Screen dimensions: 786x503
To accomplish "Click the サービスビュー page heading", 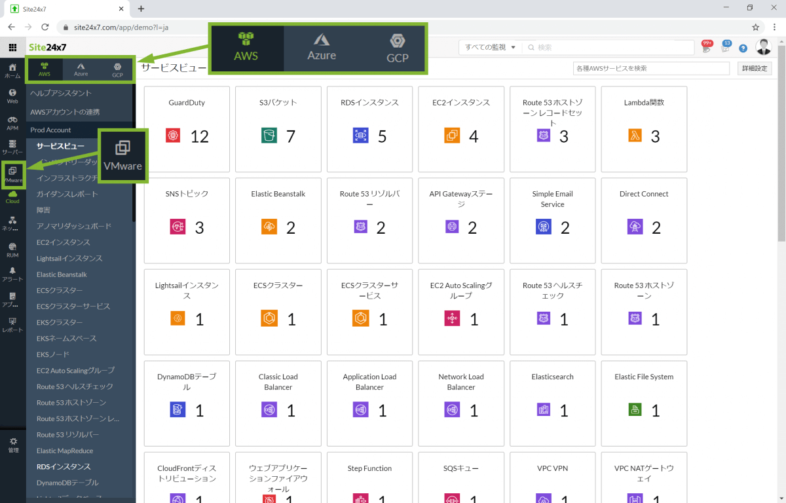I will [174, 68].
